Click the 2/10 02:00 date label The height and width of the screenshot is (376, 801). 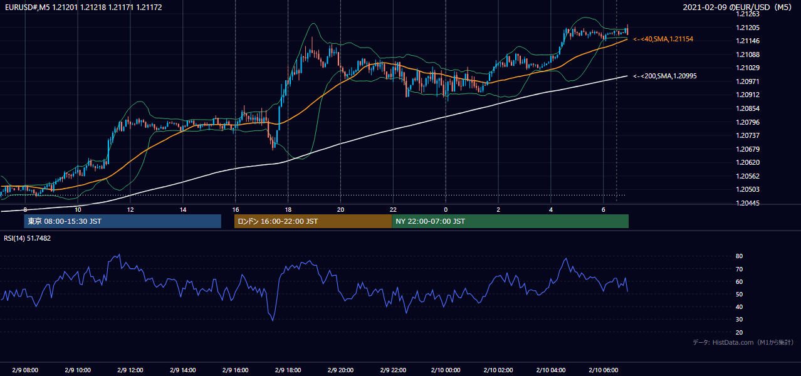498,370
